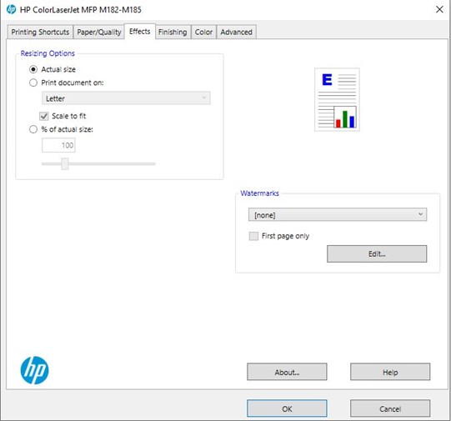Click the About... button
This screenshot has width=451, height=421.
tap(287, 372)
